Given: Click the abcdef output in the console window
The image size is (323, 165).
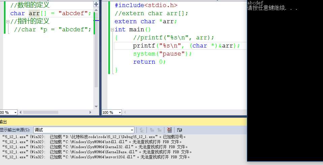Looking at the screenshot, I should coord(255,3).
